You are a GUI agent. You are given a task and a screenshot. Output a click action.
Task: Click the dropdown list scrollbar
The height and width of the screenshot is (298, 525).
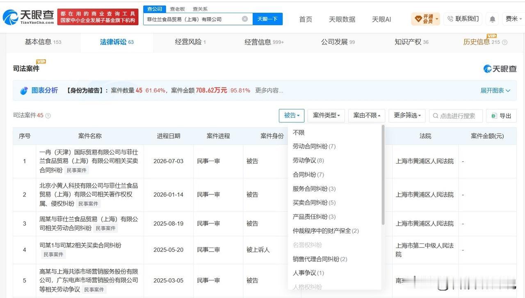pos(383,175)
